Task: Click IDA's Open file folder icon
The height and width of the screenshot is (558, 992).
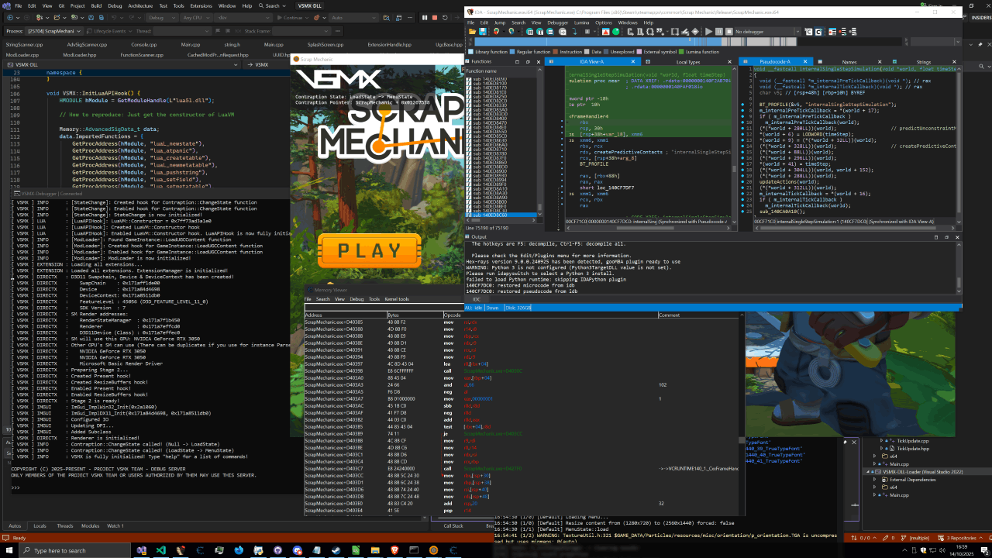Action: click(x=472, y=32)
